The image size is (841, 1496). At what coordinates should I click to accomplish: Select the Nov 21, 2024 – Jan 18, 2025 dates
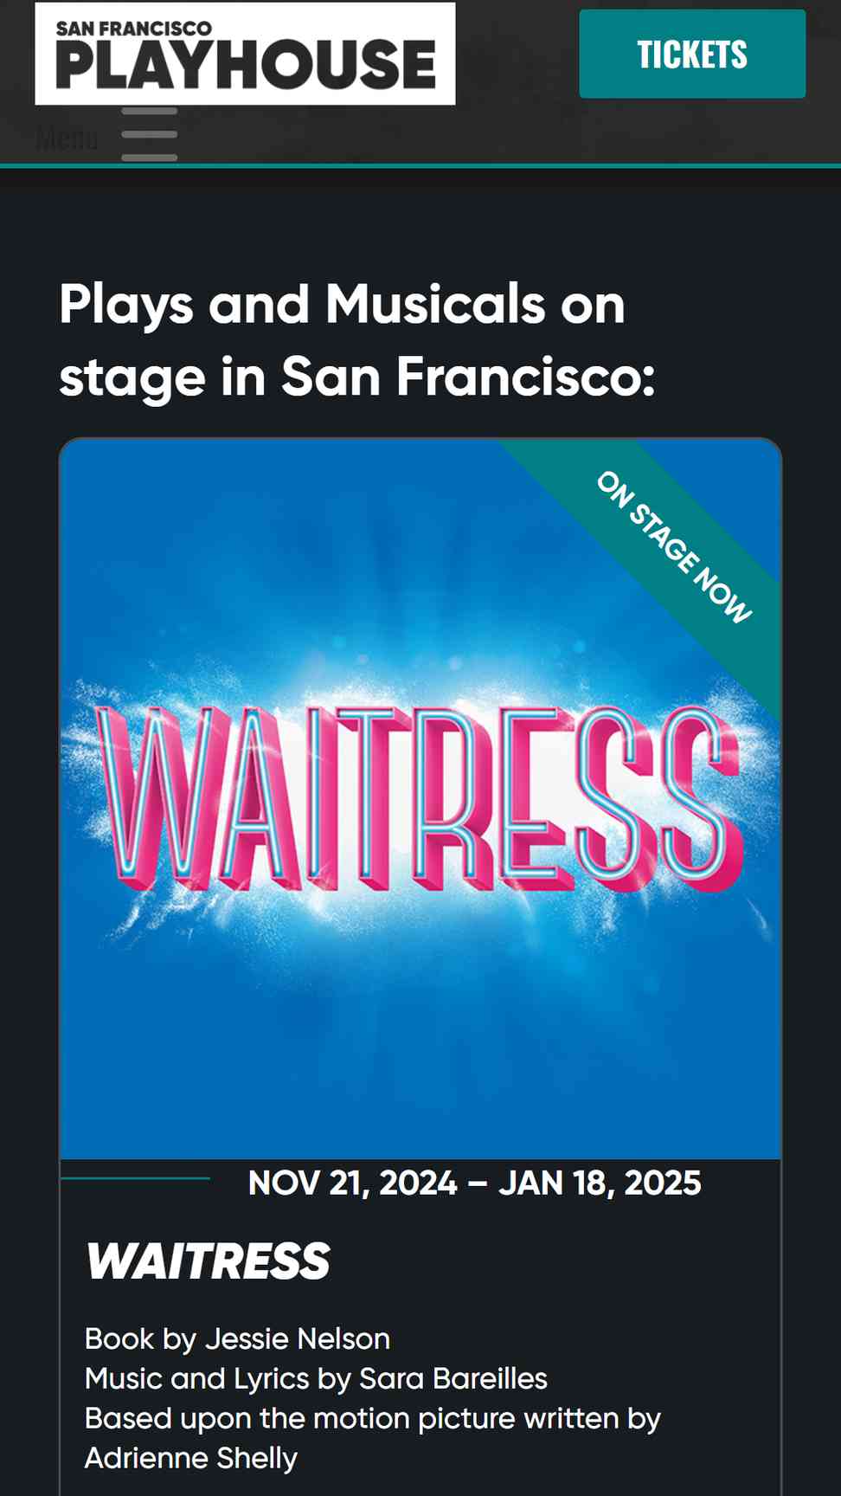[474, 1183]
